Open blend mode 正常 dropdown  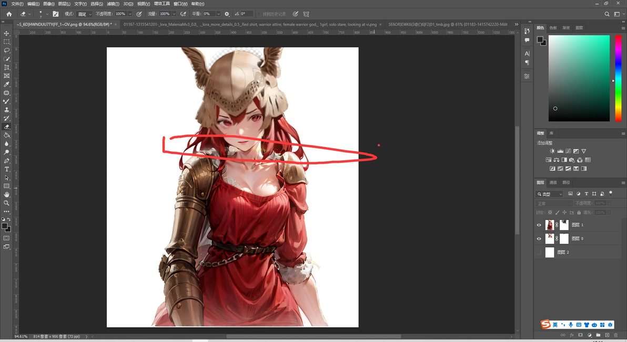coord(554,203)
